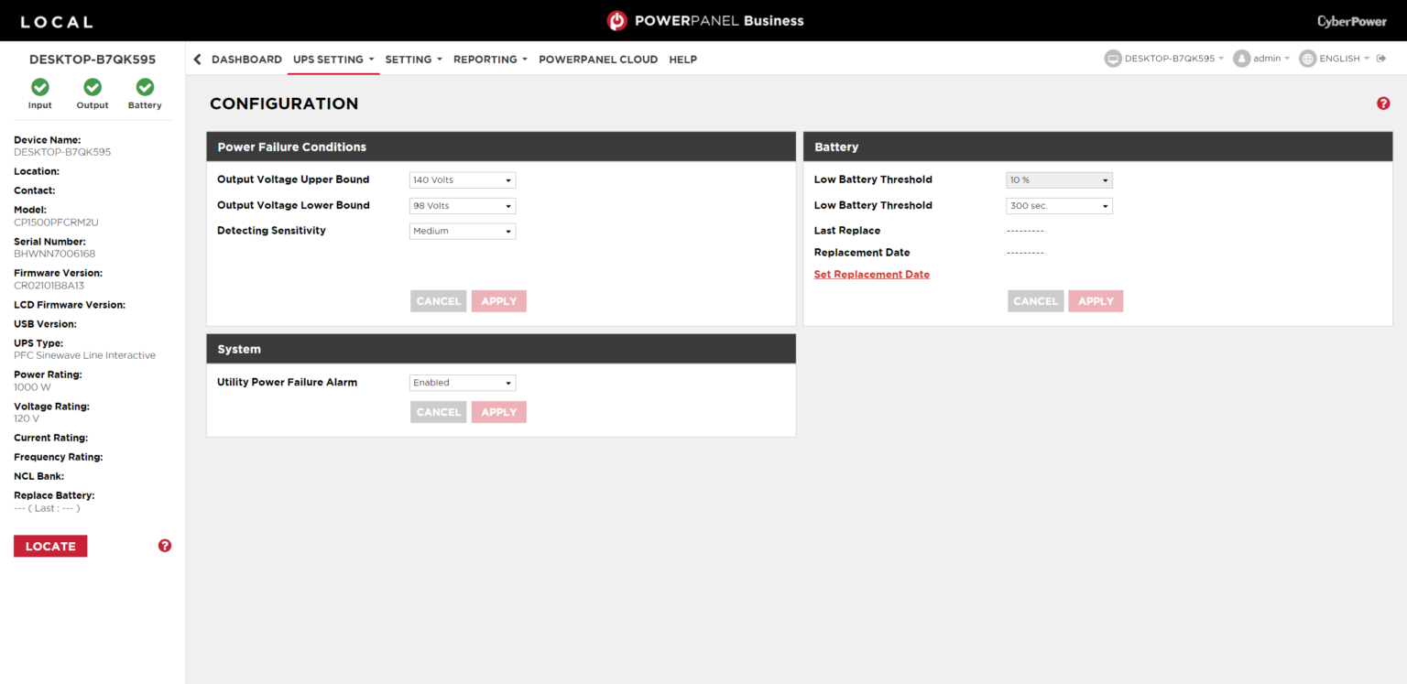This screenshot has width=1407, height=684.
Task: Go to the DASHBOARD tab
Action: pyautogui.click(x=246, y=60)
